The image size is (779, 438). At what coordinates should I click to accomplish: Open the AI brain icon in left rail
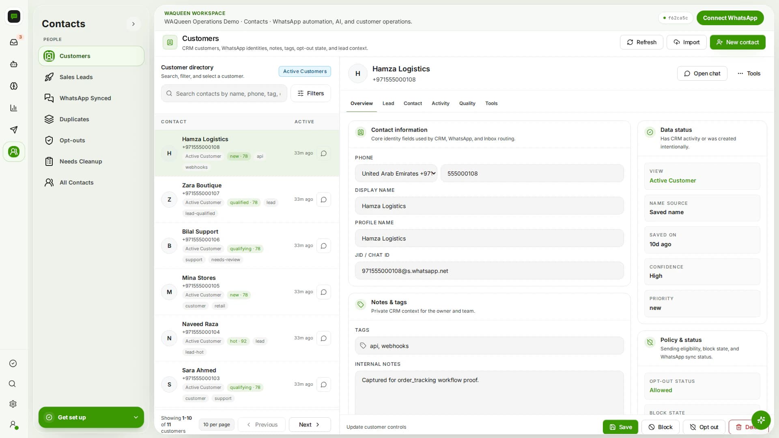point(14,86)
